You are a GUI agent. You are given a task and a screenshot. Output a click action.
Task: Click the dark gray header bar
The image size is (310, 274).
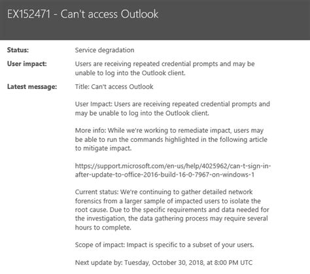pyautogui.click(x=155, y=20)
